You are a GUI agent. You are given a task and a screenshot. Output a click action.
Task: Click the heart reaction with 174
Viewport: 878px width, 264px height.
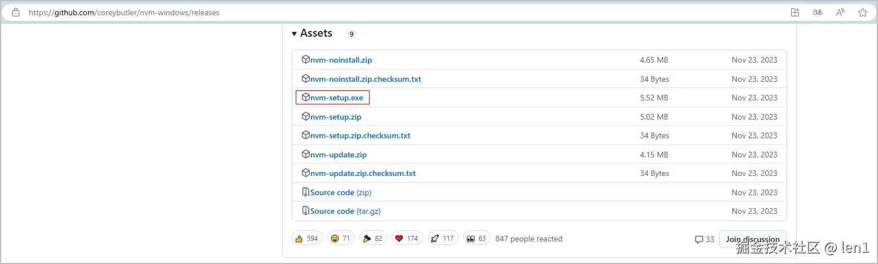tap(407, 239)
